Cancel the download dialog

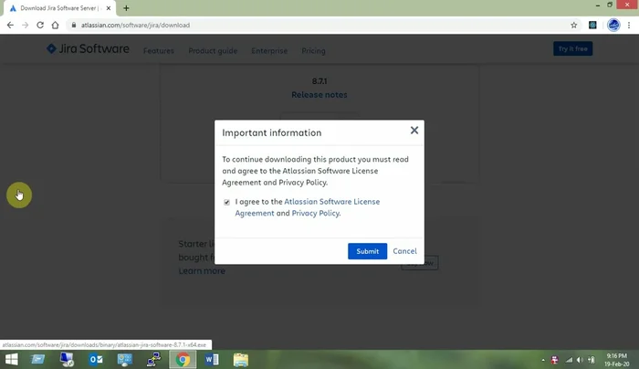[x=404, y=251]
